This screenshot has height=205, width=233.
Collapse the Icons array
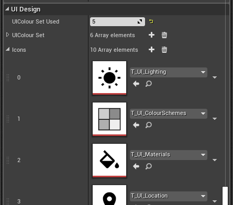pos(7,49)
